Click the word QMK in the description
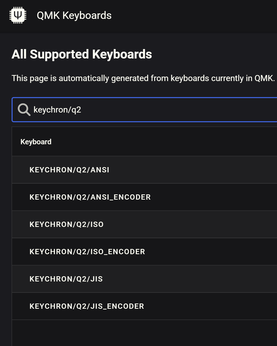The image size is (277, 346). coord(264,78)
